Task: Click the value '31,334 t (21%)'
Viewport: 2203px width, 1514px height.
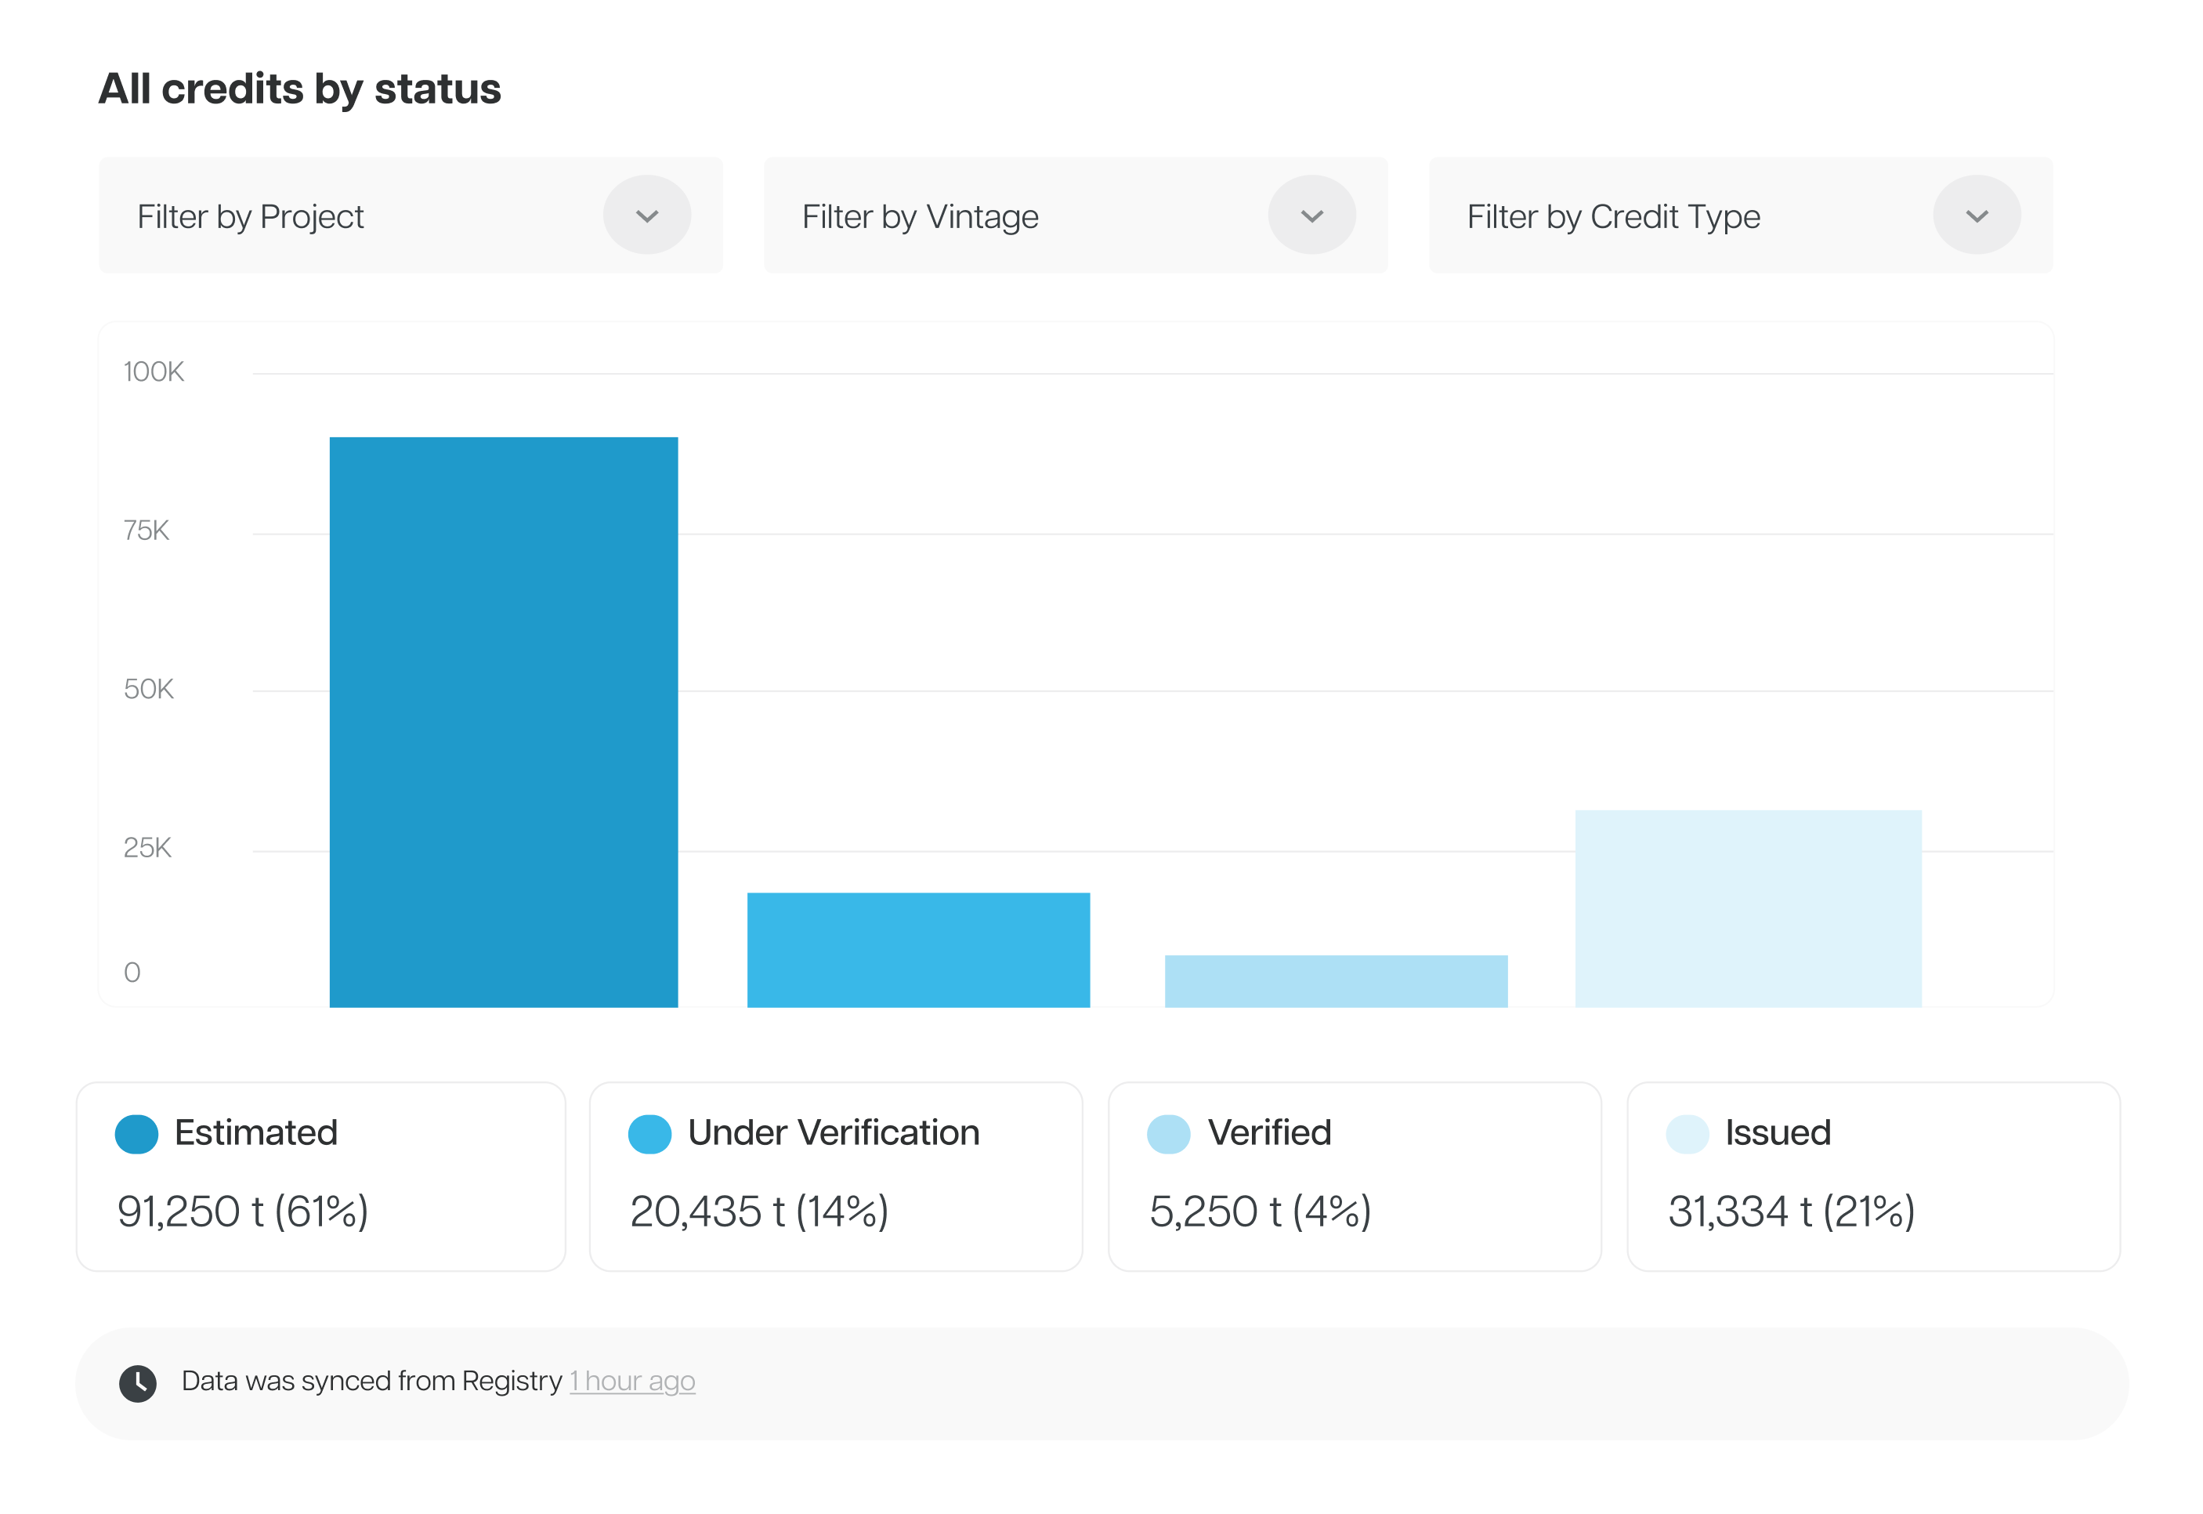Action: pyautogui.click(x=1792, y=1212)
